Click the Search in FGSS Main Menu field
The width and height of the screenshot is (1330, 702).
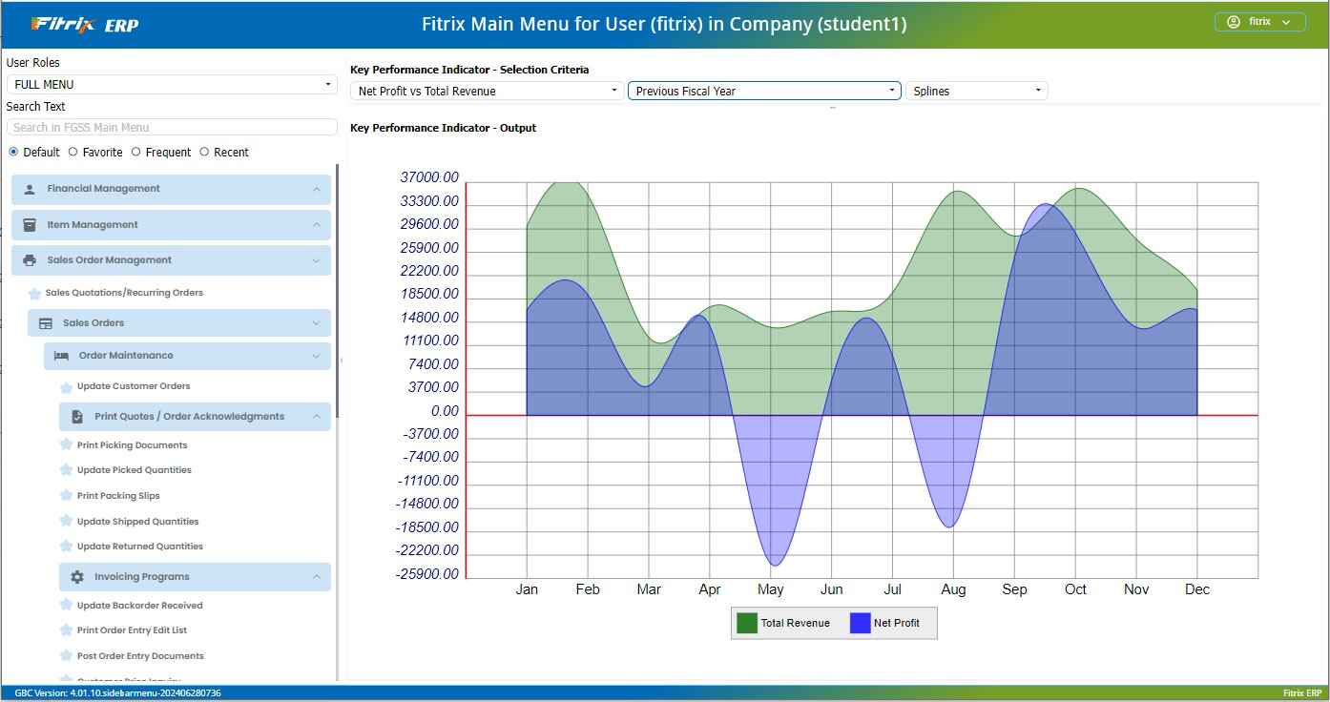(172, 127)
